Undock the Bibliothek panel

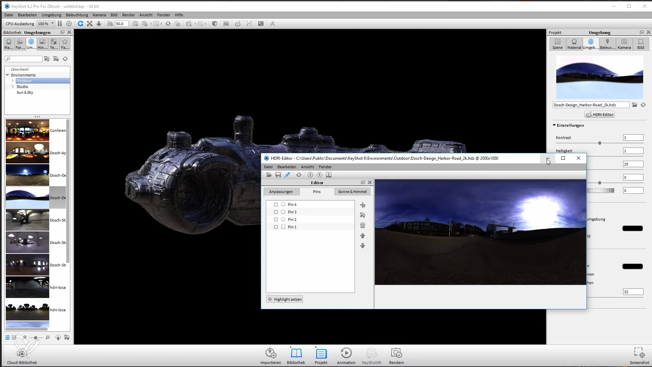click(x=62, y=32)
